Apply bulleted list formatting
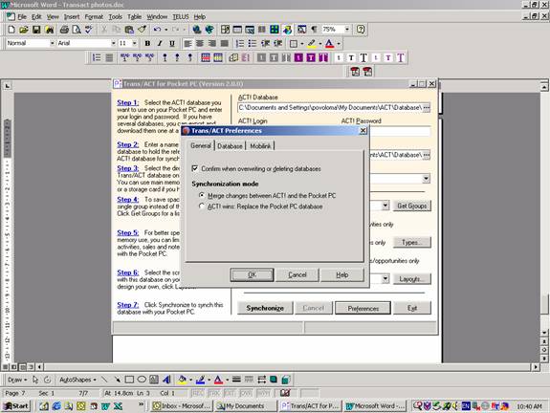This screenshot has height=413, width=550. tap(253, 43)
